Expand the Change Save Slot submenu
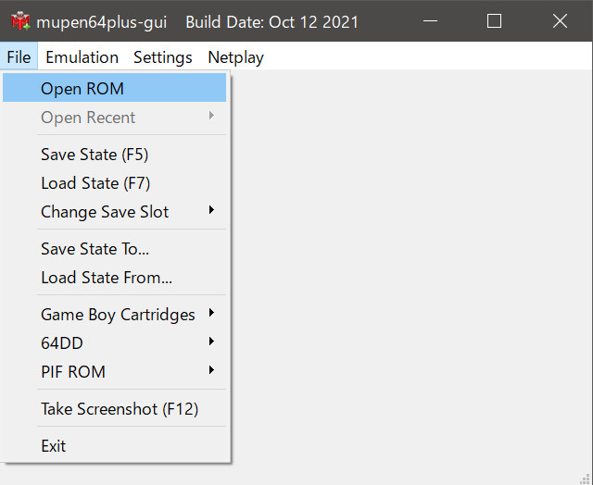The height and width of the screenshot is (485, 593). tap(115, 211)
